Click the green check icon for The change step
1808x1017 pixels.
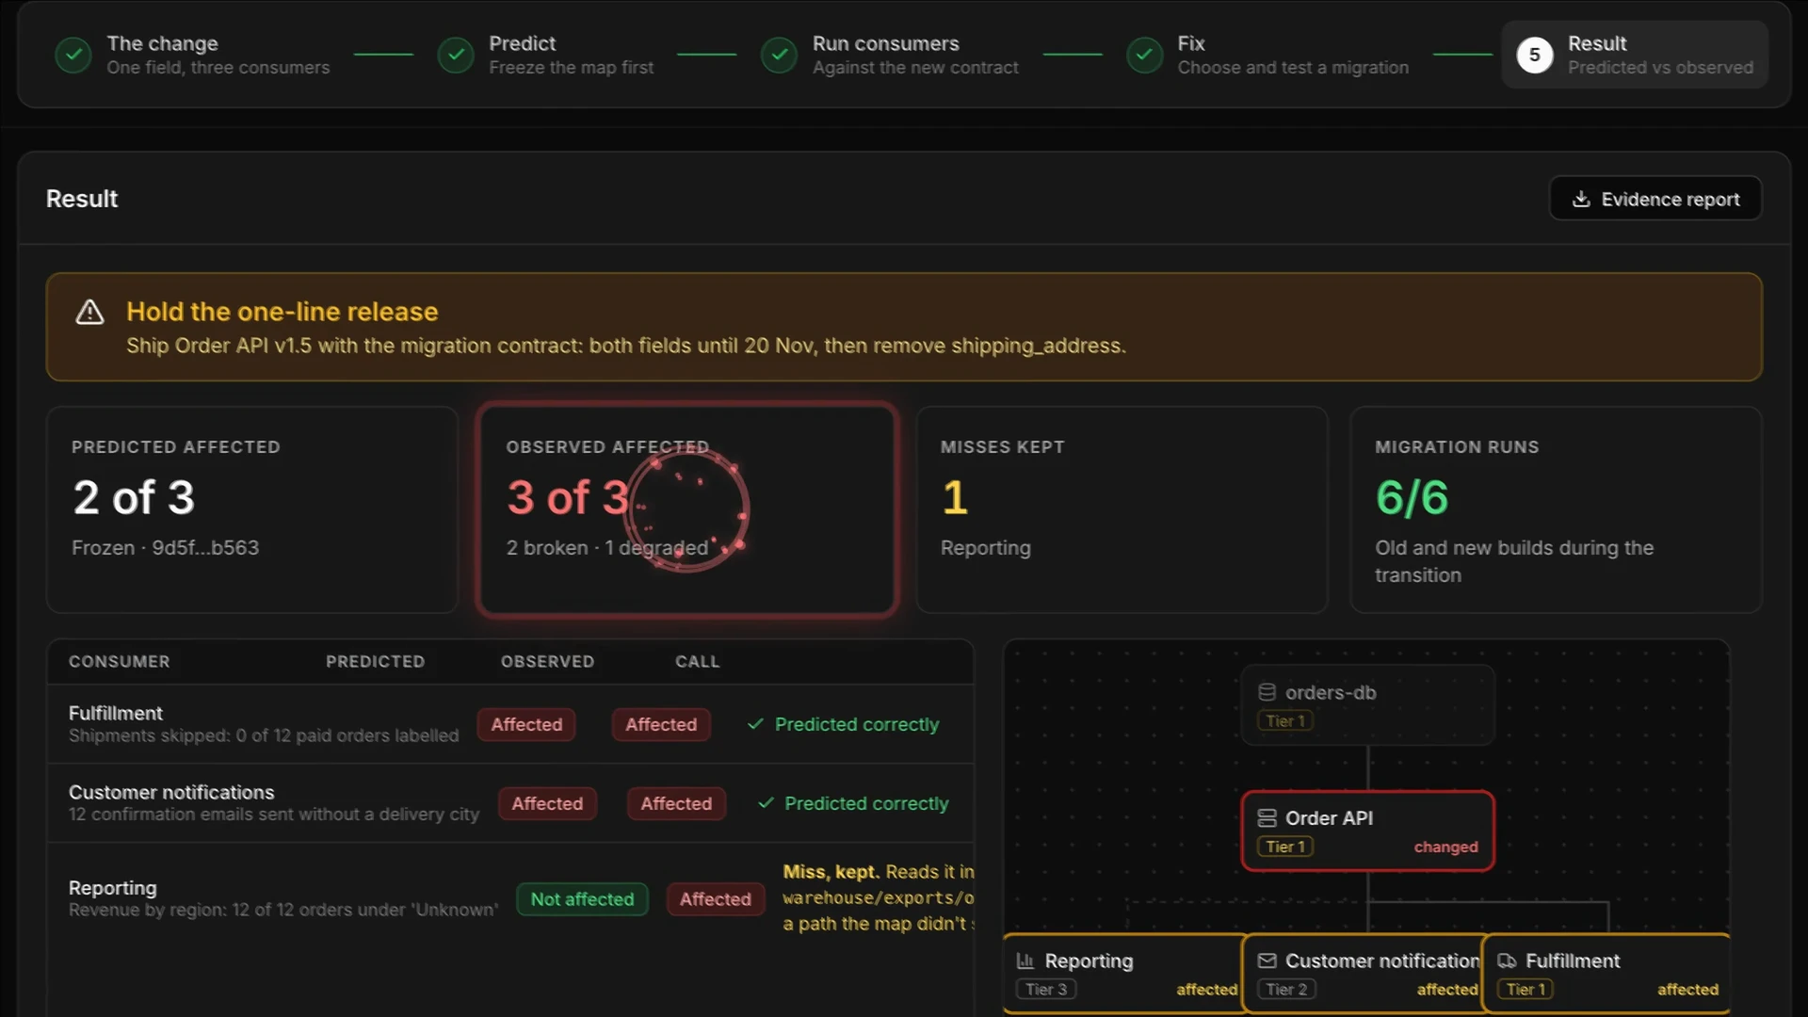(x=73, y=56)
